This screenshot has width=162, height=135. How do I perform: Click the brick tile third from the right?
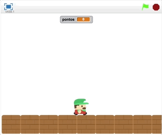(x=124, y=124)
